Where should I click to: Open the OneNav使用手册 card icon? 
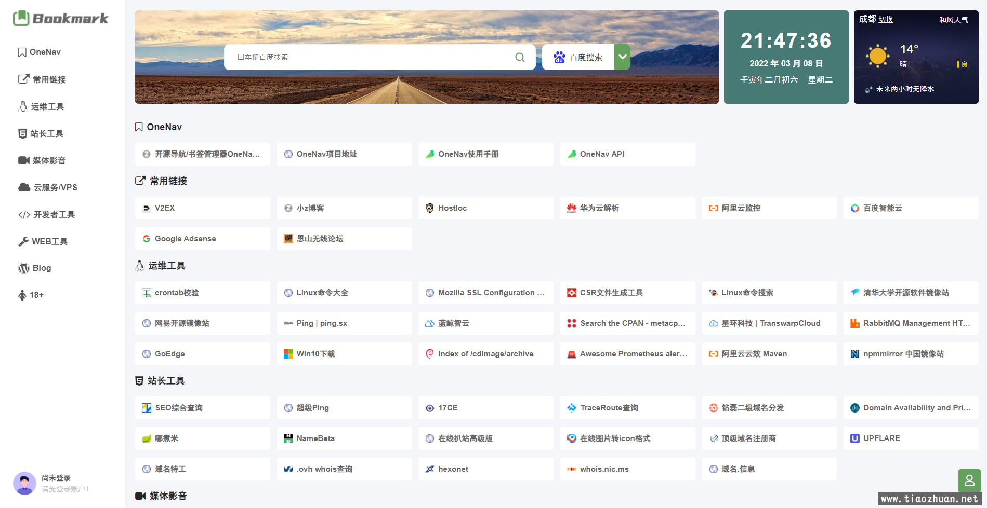[430, 154]
